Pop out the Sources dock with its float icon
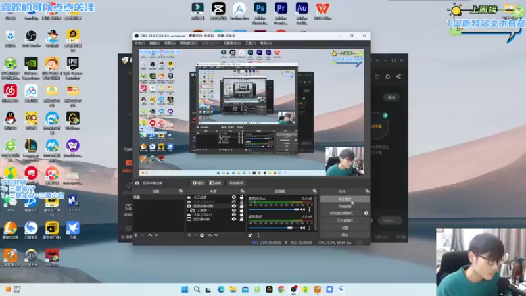526x296 pixels. coord(242,191)
